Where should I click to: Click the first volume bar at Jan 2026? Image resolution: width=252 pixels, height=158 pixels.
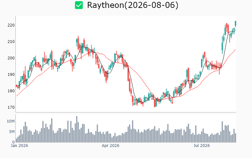tap(16, 140)
